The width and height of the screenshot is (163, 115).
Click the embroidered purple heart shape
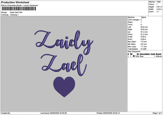[x=64, y=87]
